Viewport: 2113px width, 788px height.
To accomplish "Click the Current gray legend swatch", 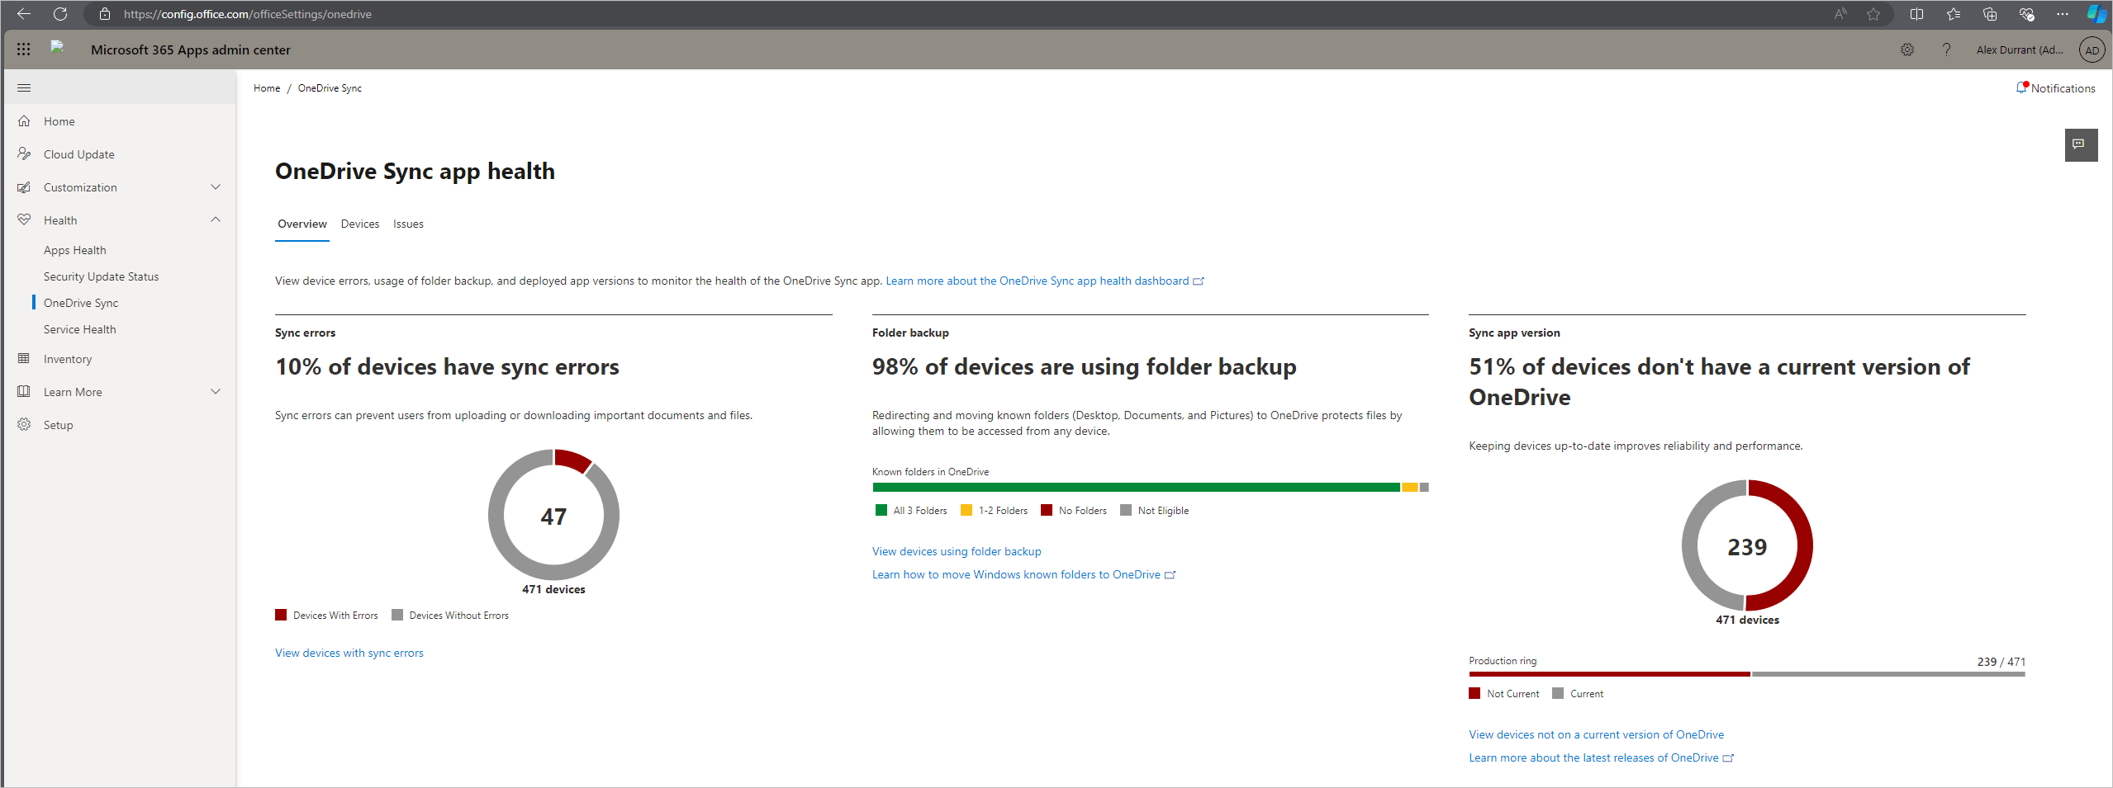I will click(x=1558, y=693).
